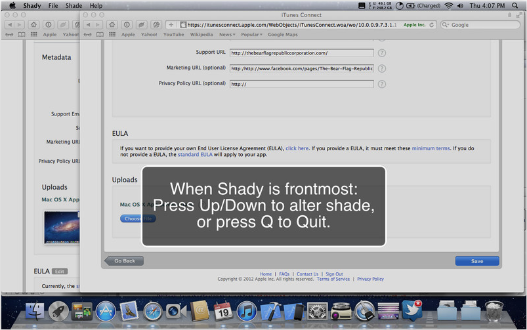Go back in the front iTunes Connect window

pos(89,25)
